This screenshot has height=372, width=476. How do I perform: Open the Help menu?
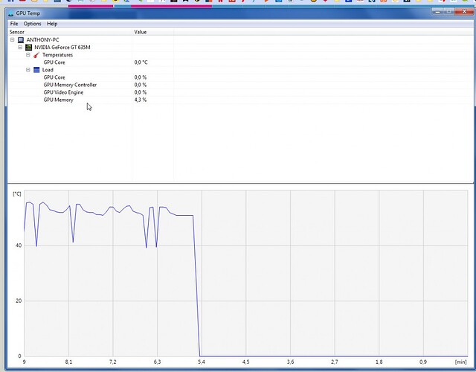tap(52, 24)
